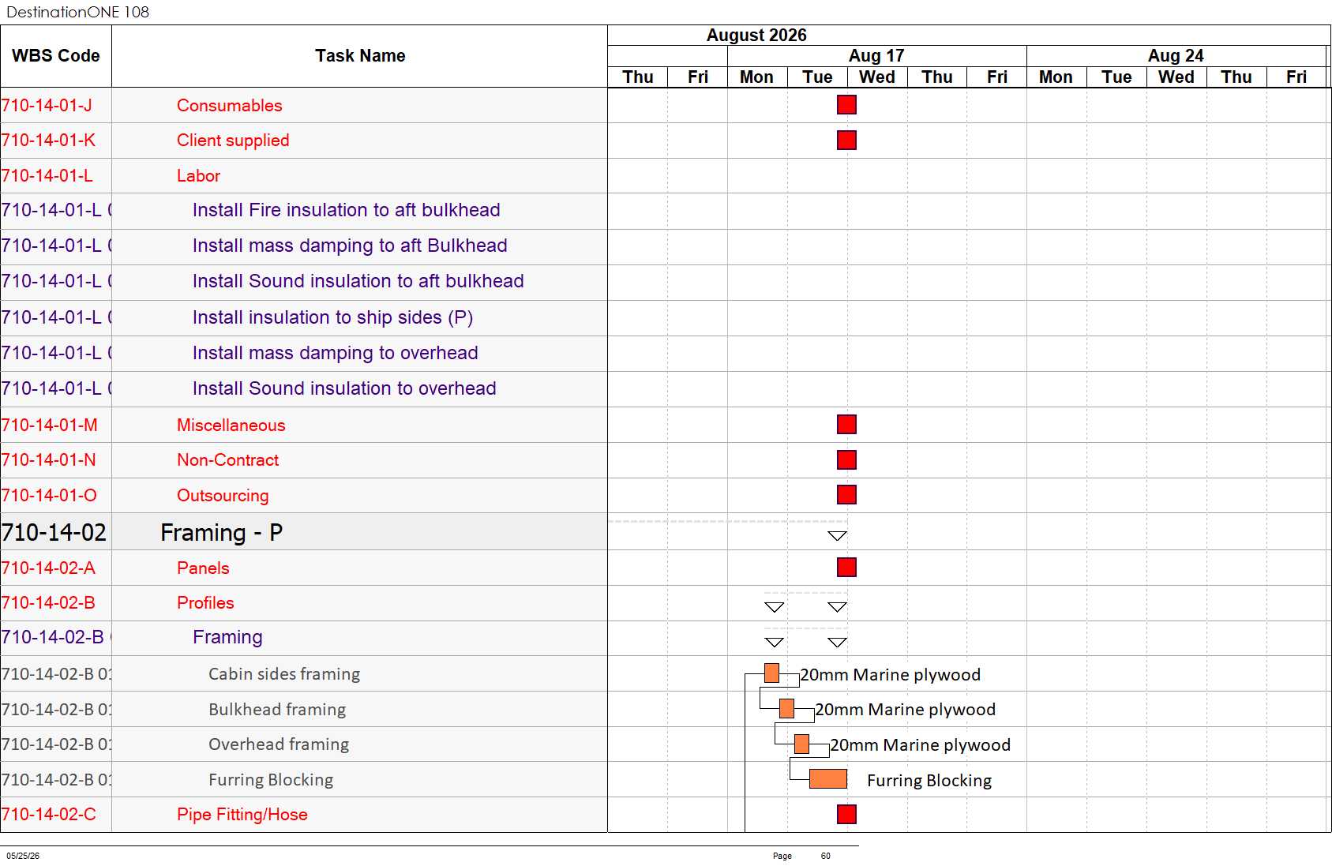
Task: Click the wide orange Furring Blocking bar
Action: point(828,779)
